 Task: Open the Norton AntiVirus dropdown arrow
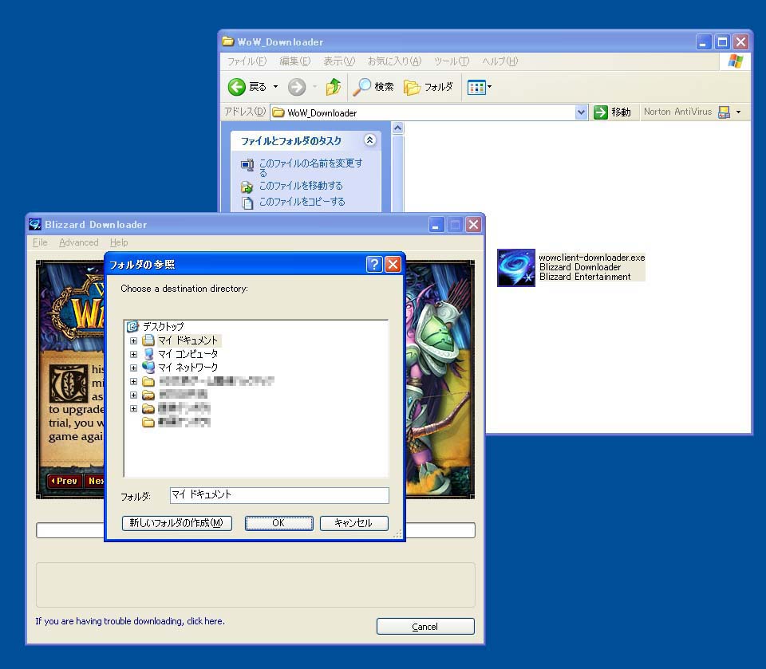click(739, 112)
